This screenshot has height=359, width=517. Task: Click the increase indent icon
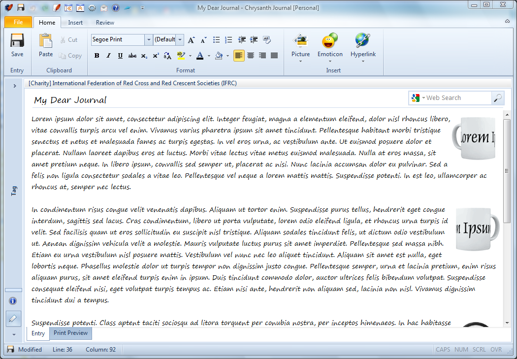point(254,40)
